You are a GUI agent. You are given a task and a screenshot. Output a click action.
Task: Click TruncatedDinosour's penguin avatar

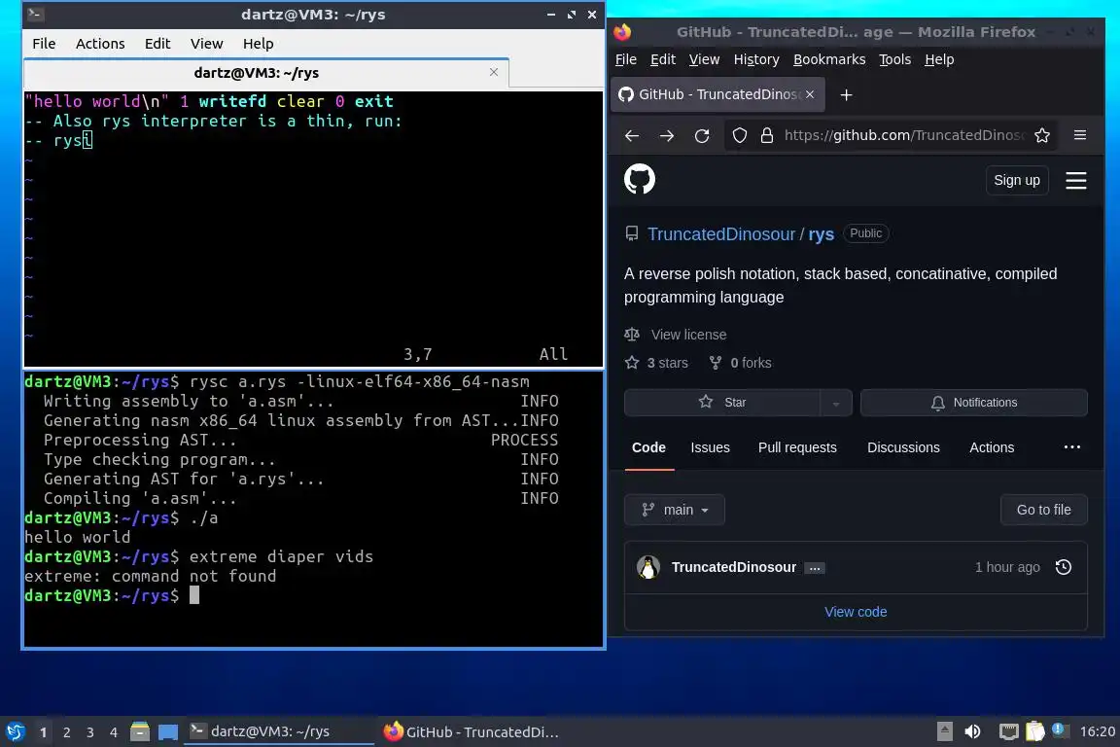click(648, 568)
